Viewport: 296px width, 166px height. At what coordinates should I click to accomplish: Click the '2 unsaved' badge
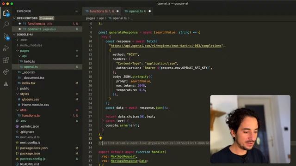coord(47,18)
